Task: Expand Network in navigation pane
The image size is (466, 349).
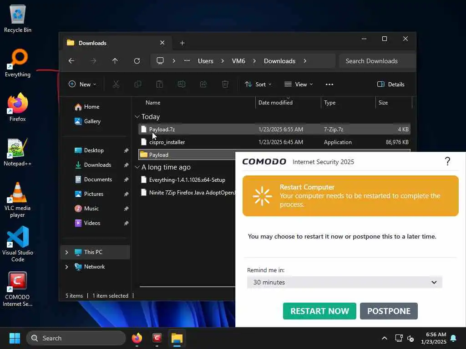Action: click(66, 266)
